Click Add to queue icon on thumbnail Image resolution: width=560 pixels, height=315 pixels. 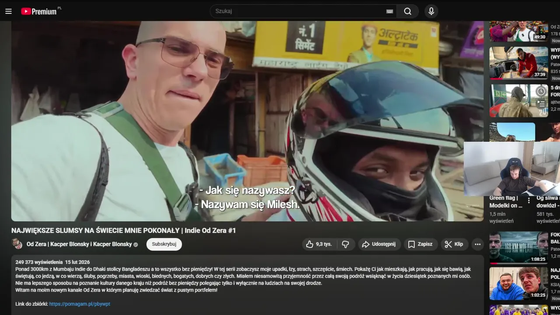541,104
